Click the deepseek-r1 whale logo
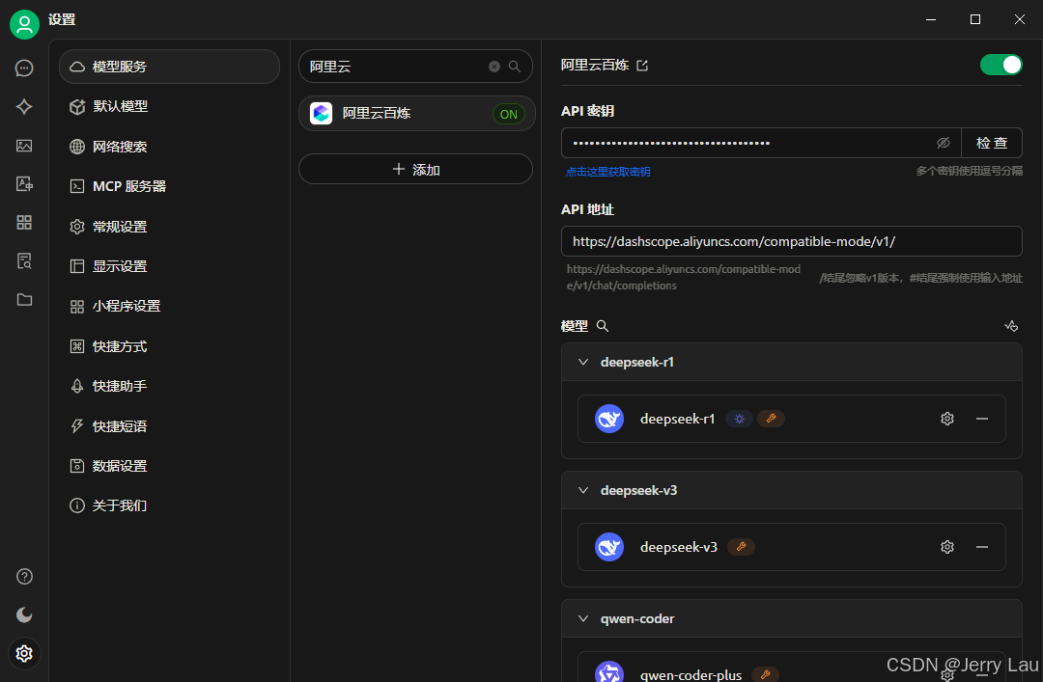Screen dimensions: 1043x682 point(608,419)
